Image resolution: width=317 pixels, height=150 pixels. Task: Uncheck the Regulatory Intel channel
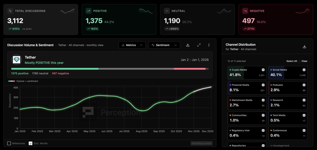pyautogui.click(x=263, y=130)
